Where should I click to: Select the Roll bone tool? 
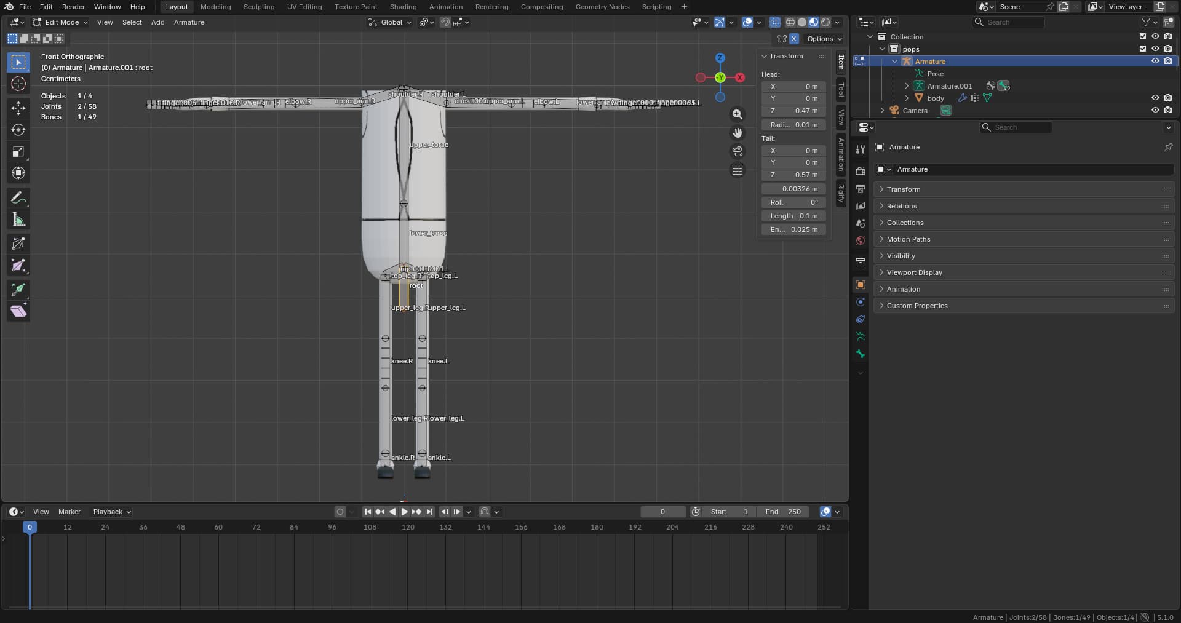pos(18,244)
